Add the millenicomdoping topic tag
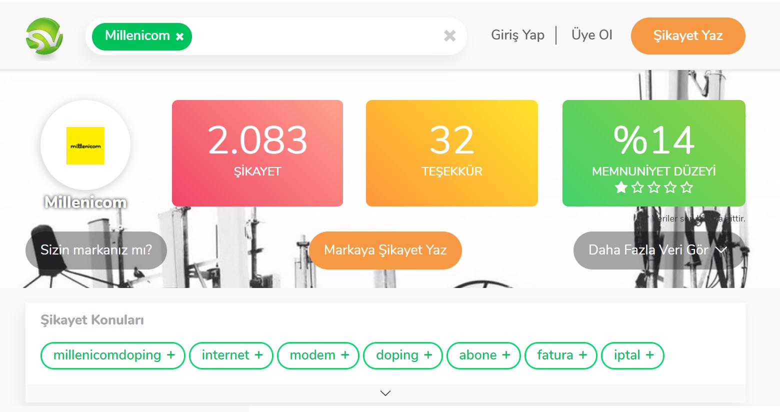The width and height of the screenshot is (780, 412). tap(113, 355)
